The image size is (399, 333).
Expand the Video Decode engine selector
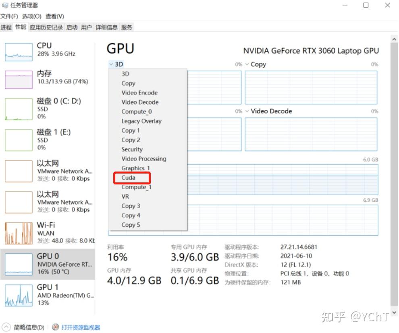point(248,111)
